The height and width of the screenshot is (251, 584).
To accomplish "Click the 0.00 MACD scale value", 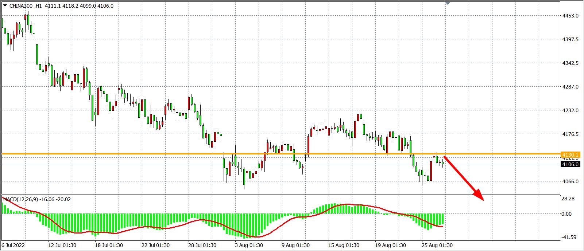I will [x=566, y=214].
